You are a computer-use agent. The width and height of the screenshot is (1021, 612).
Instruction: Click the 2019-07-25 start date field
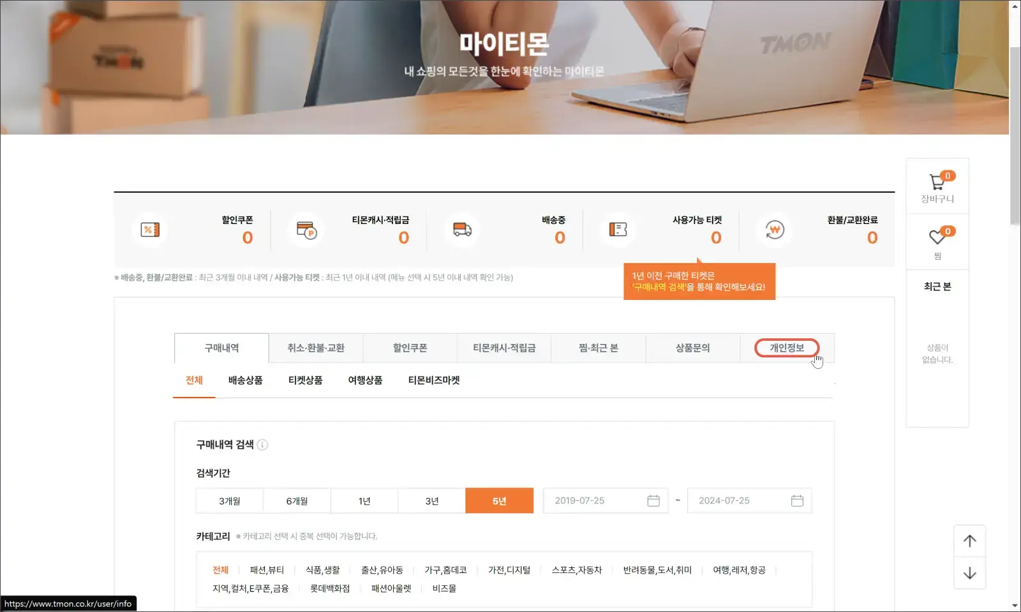click(606, 501)
